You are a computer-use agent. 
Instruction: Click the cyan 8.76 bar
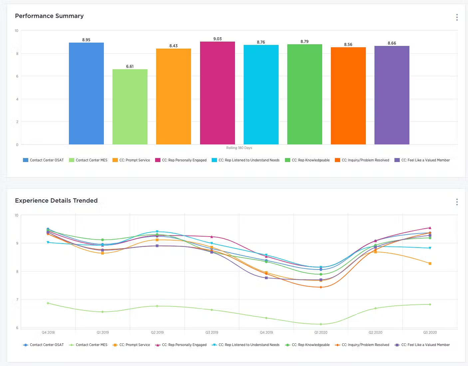tap(261, 94)
